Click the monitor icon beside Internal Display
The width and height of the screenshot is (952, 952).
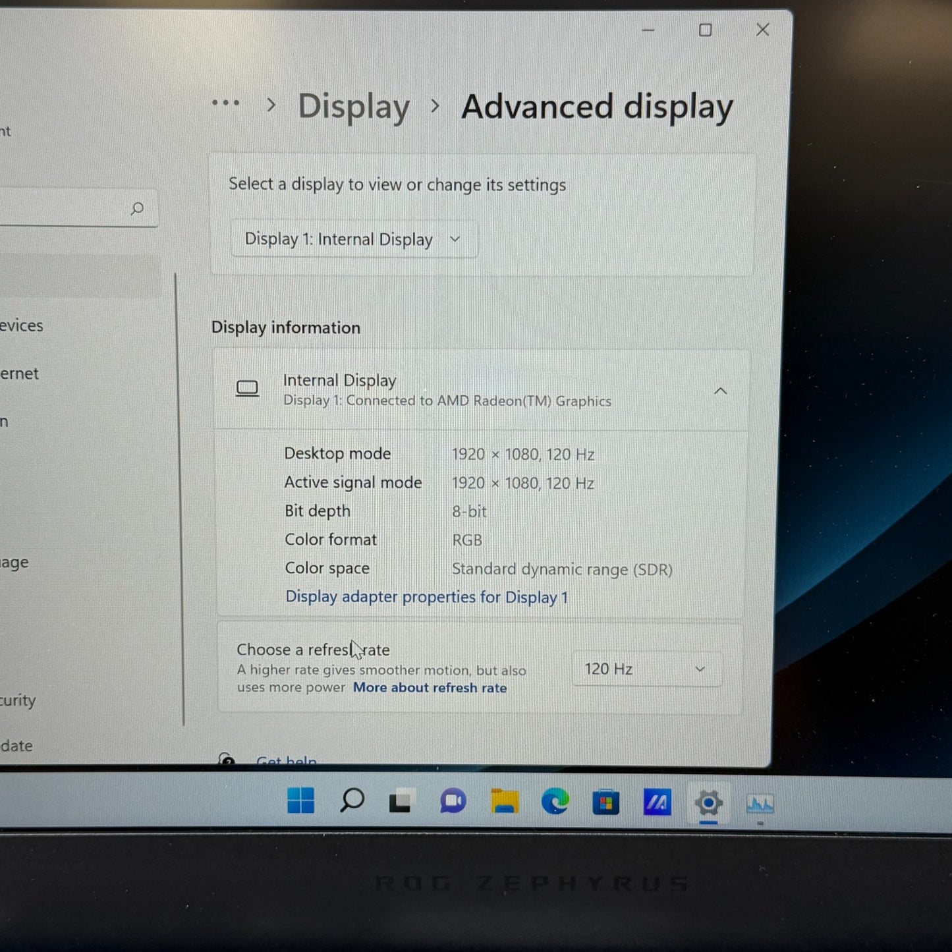[247, 389]
